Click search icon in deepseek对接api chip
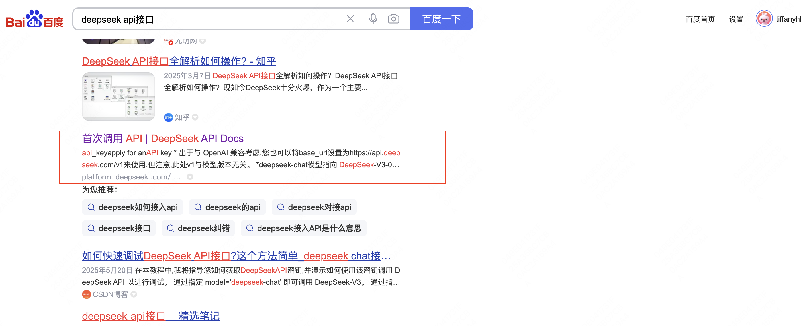 point(281,207)
